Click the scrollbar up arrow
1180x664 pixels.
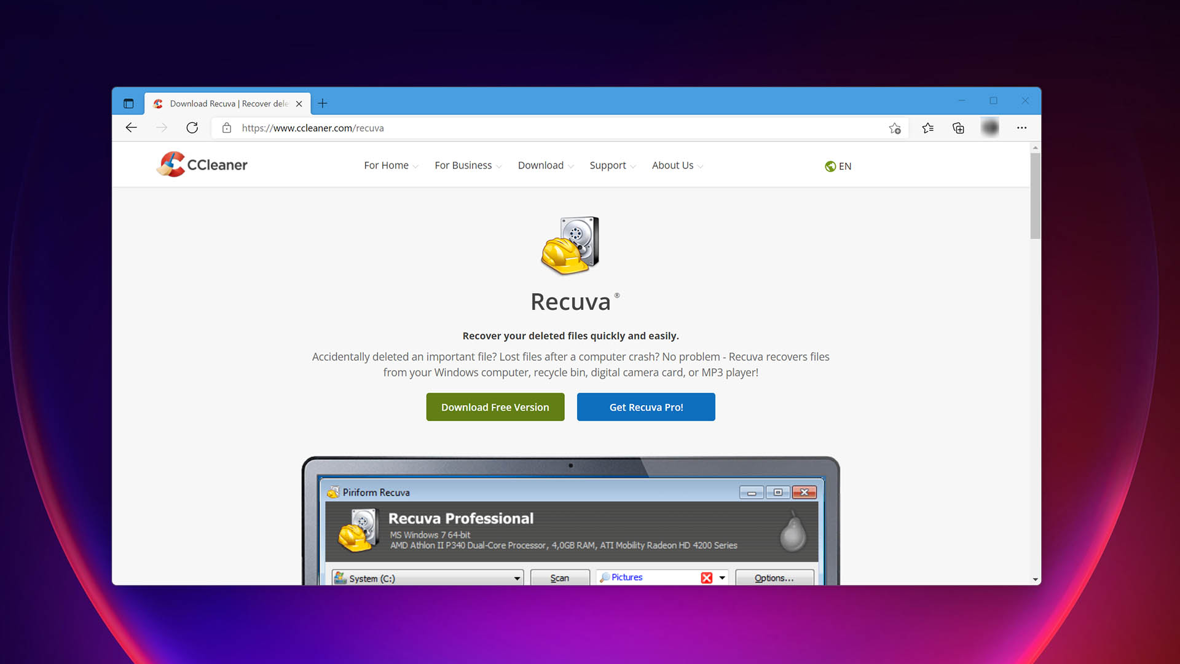pos(1036,148)
